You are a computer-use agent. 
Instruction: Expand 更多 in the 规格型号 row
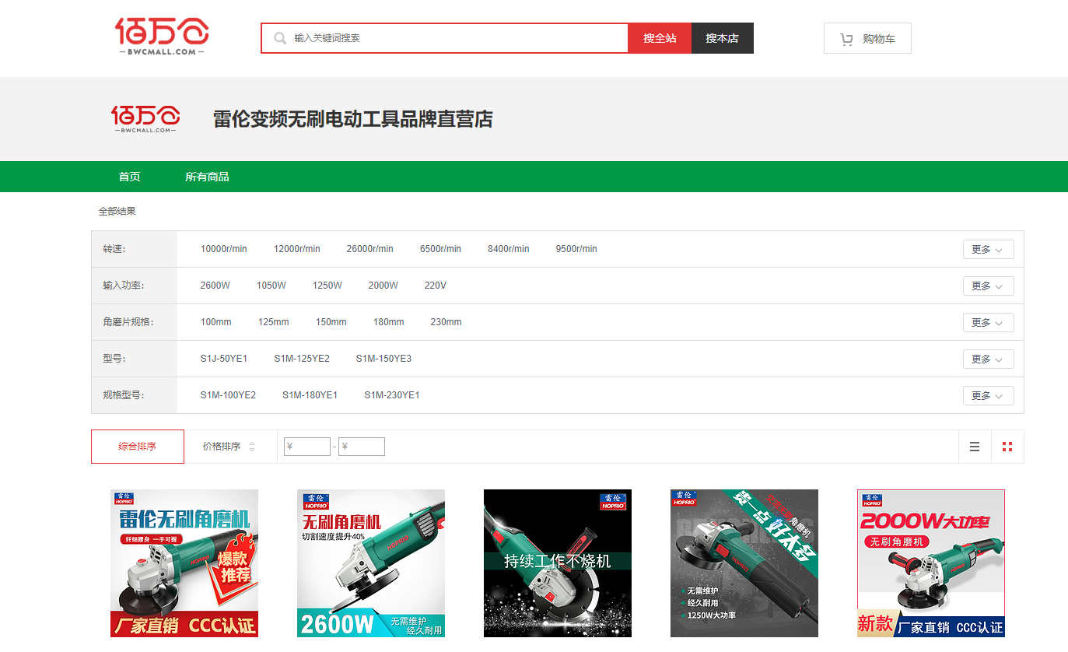(x=989, y=395)
